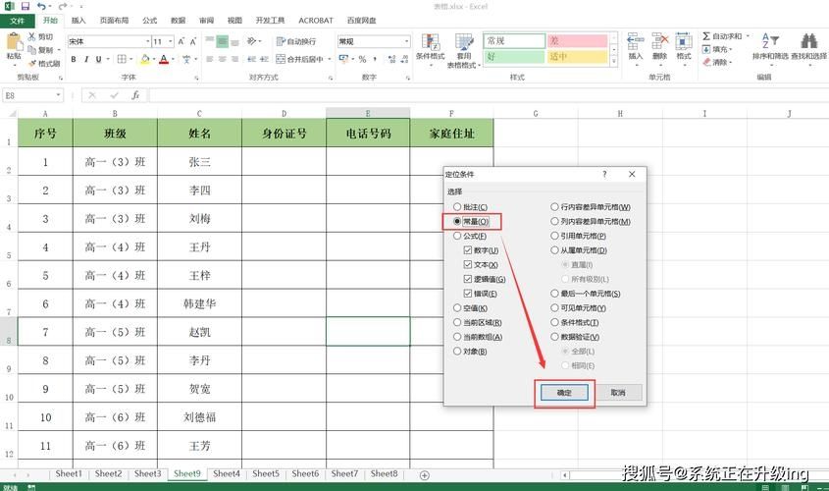Open the merge and center dropdown arrow
829x491 pixels.
[329, 59]
